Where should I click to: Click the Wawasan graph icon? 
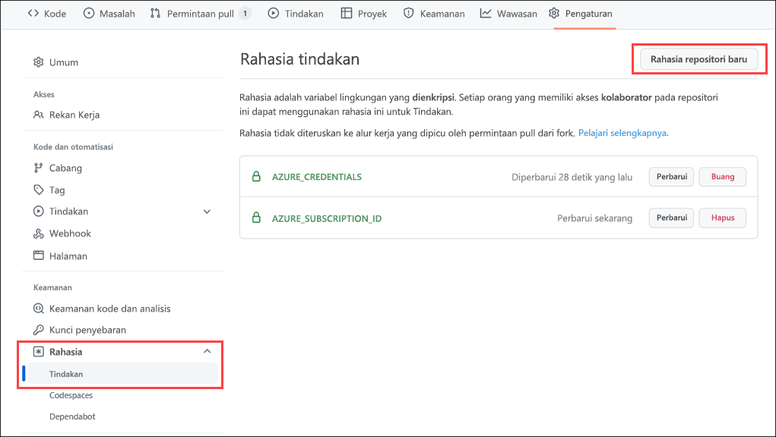(x=486, y=14)
